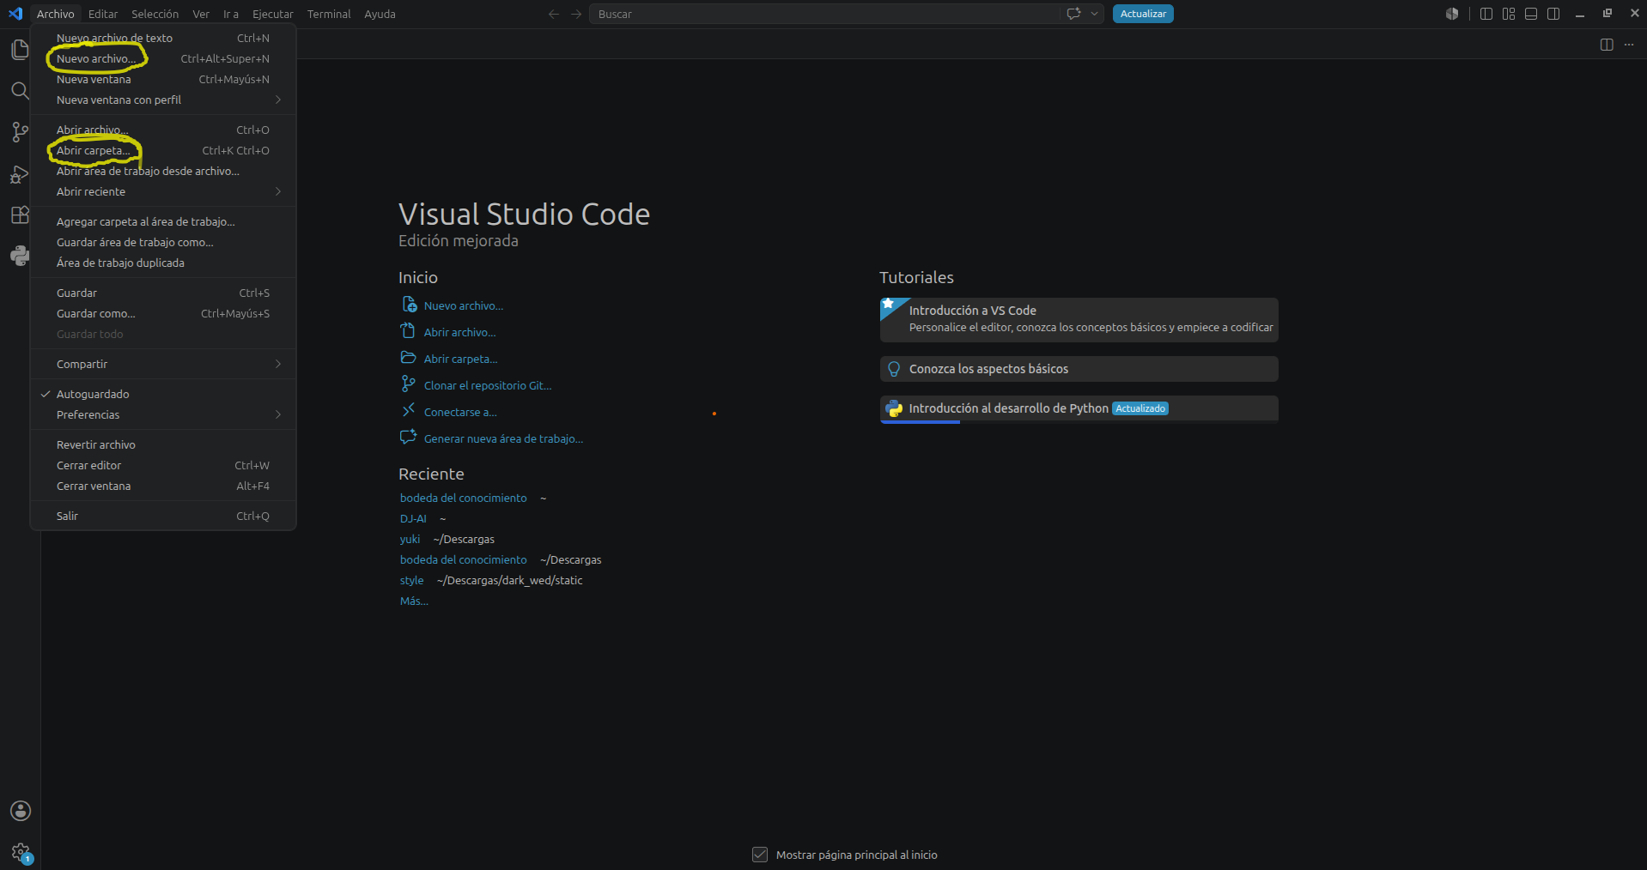Open recent folder yuki
Screen dimensions: 1647x870
410,540
